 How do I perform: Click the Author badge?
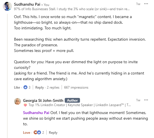(72, 100)
